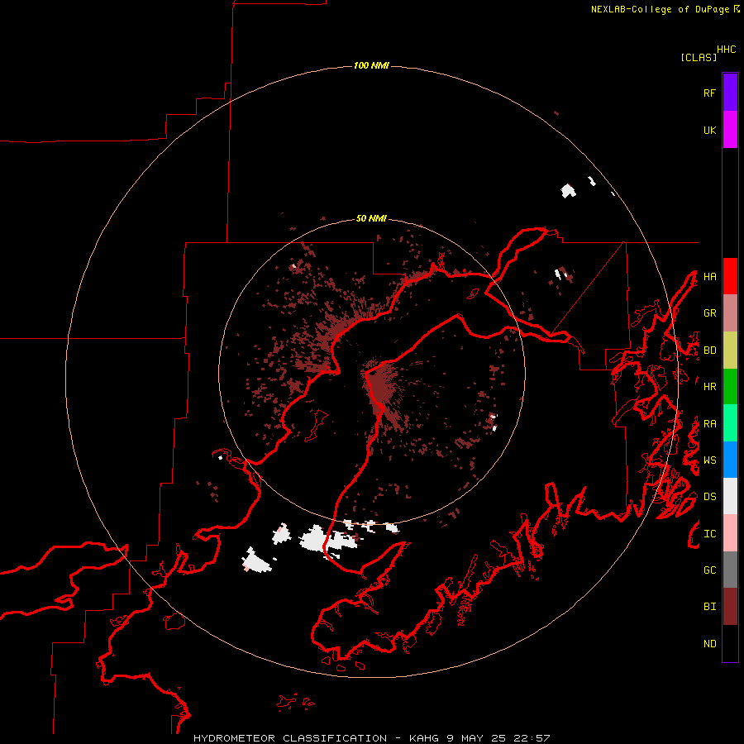Click the BD legend label

coord(709,351)
